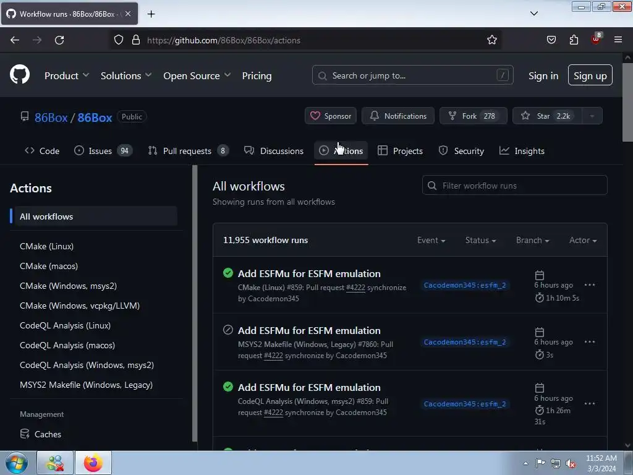
Task: Click the site security padlock icon
Action: point(135,40)
